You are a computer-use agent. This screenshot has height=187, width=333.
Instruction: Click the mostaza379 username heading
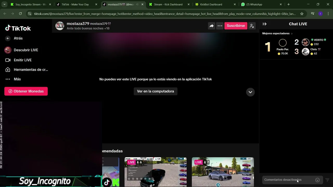tap(78, 24)
